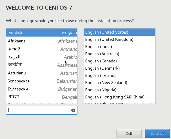Screen dimensions: 171x139
Task: Select English (India) locale
Action: [x=119, y=47]
